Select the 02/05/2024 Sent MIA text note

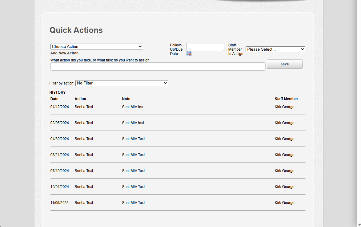(x=133, y=123)
